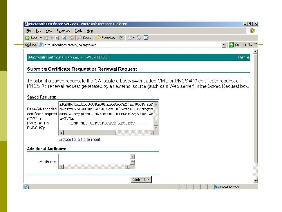Open the View menu

[49, 31]
